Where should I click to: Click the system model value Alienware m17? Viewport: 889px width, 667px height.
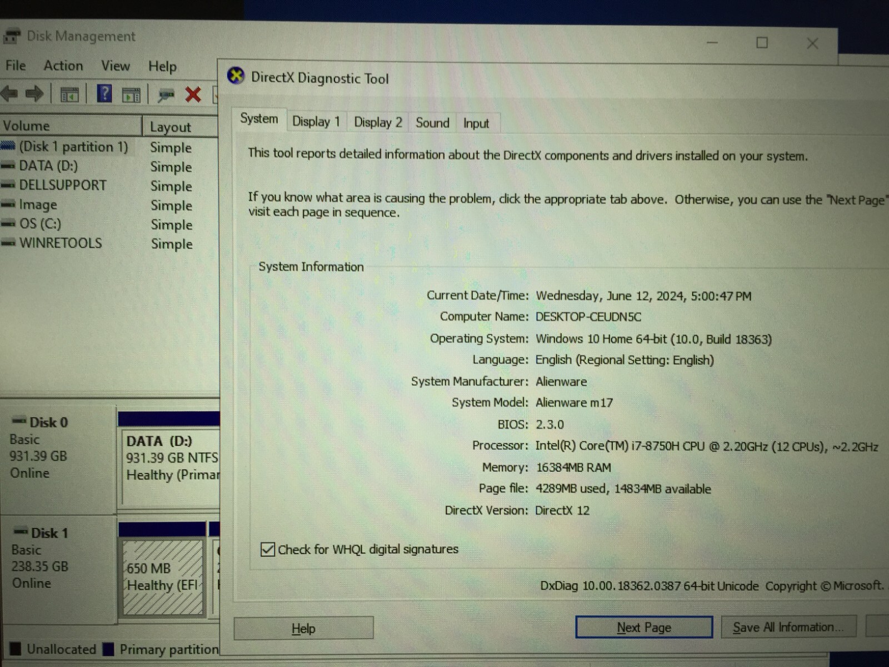[574, 402]
